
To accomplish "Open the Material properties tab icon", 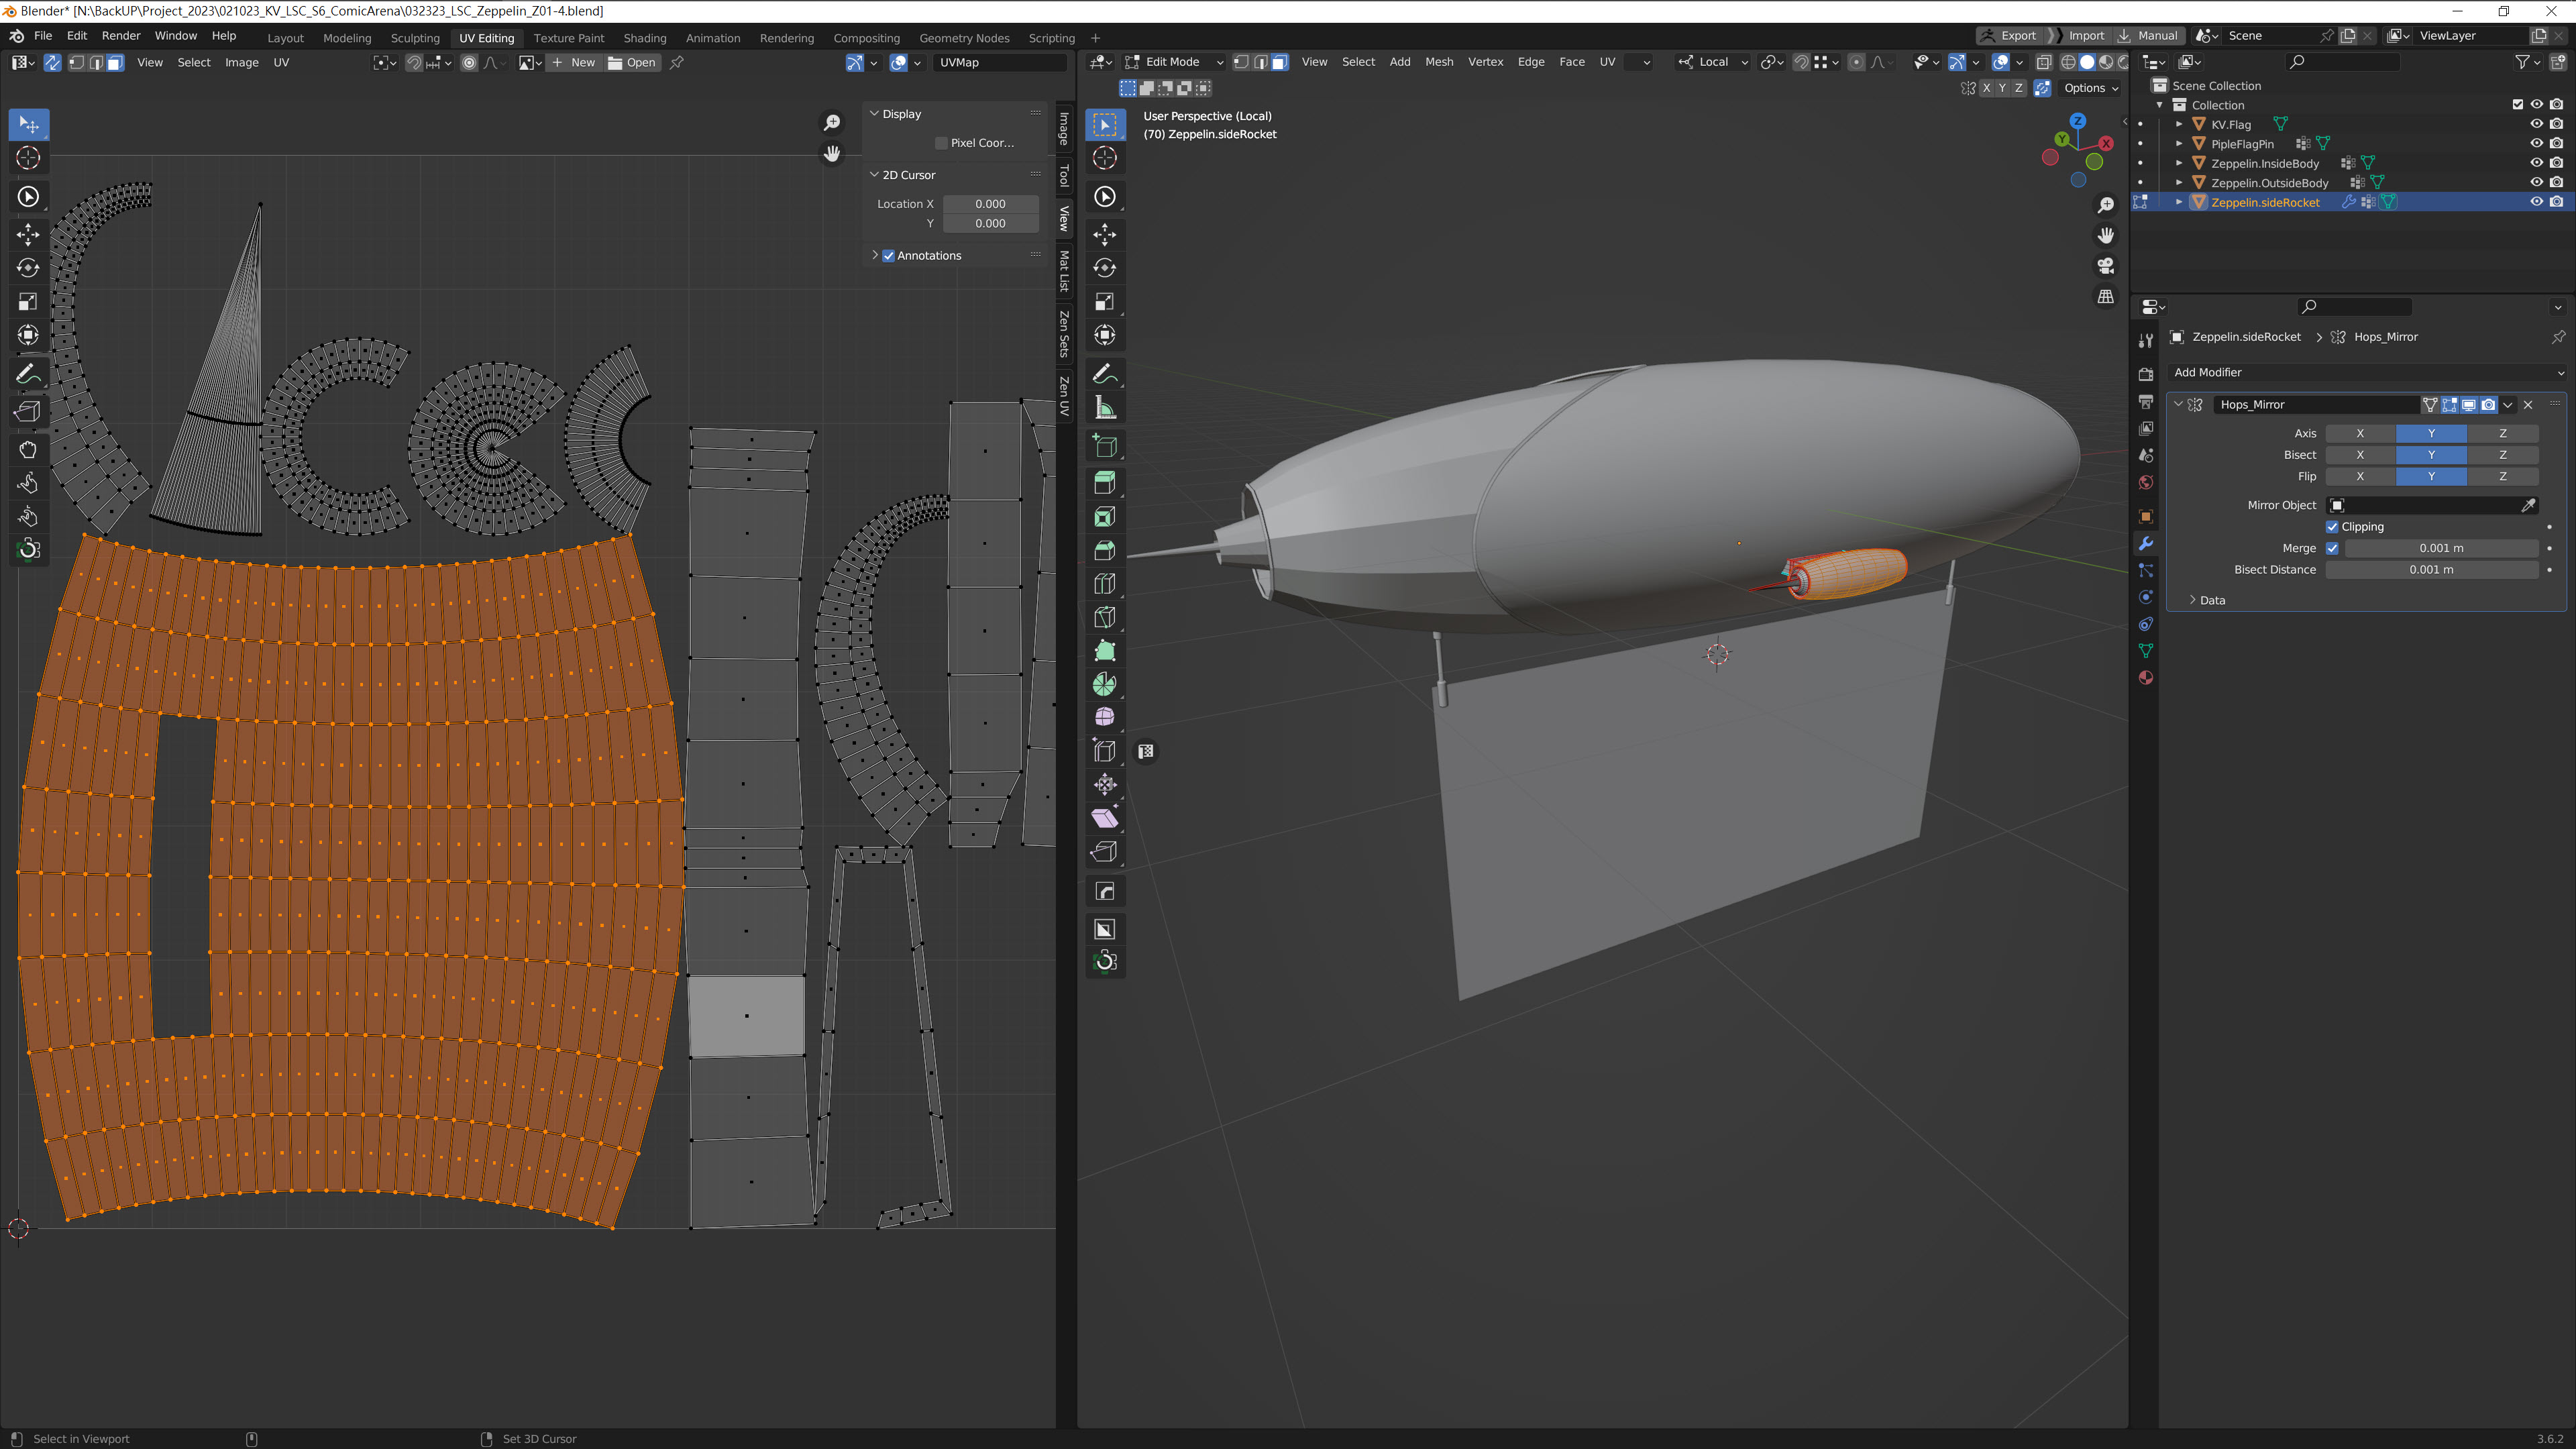I will (2145, 678).
